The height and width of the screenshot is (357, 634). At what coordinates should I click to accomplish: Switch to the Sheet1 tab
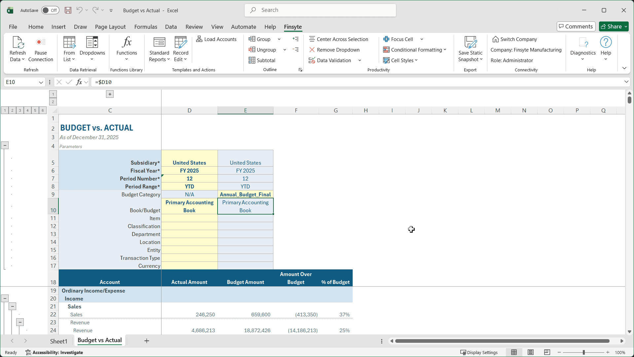coord(58,341)
